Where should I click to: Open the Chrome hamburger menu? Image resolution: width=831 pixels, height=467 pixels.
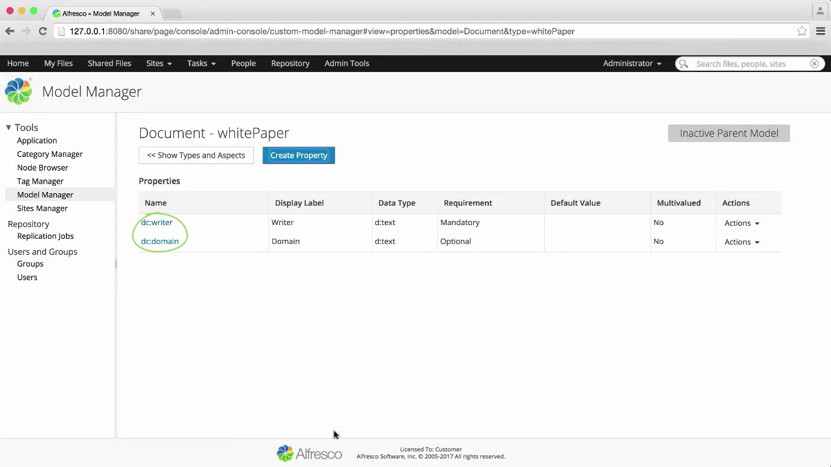821,31
